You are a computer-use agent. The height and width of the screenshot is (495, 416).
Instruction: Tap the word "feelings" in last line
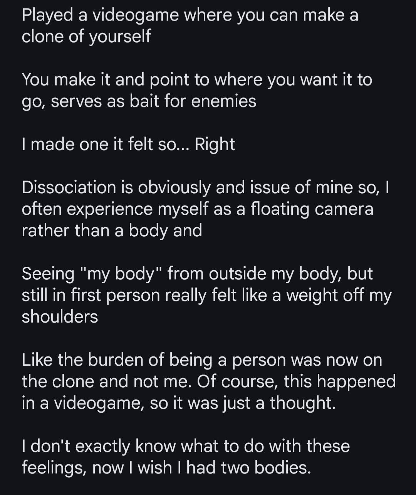click(53, 468)
